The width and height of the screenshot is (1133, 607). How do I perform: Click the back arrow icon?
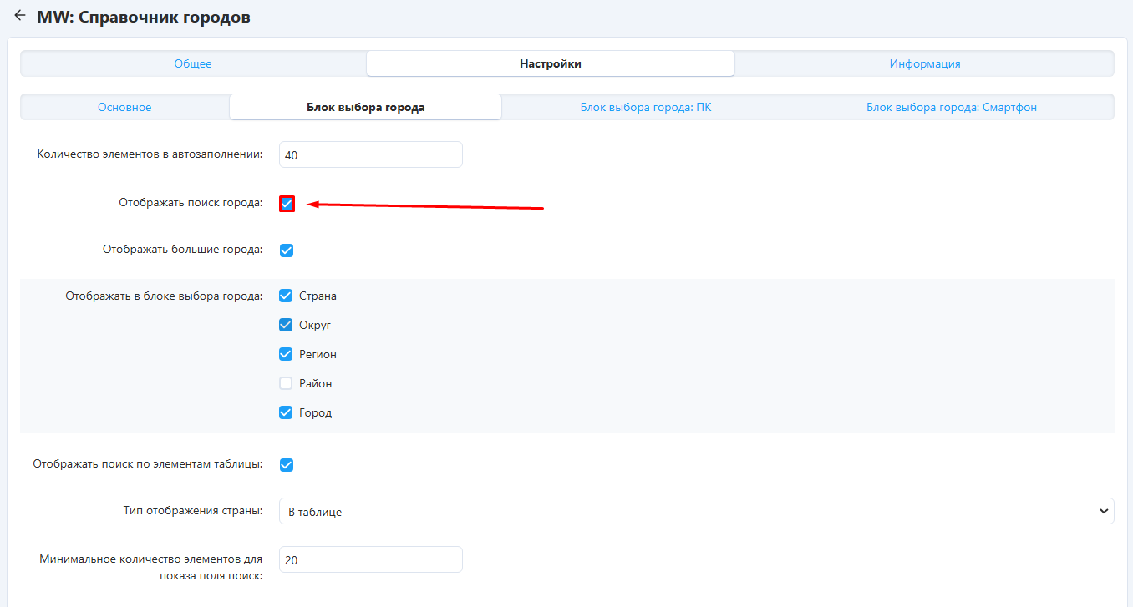[x=20, y=16]
